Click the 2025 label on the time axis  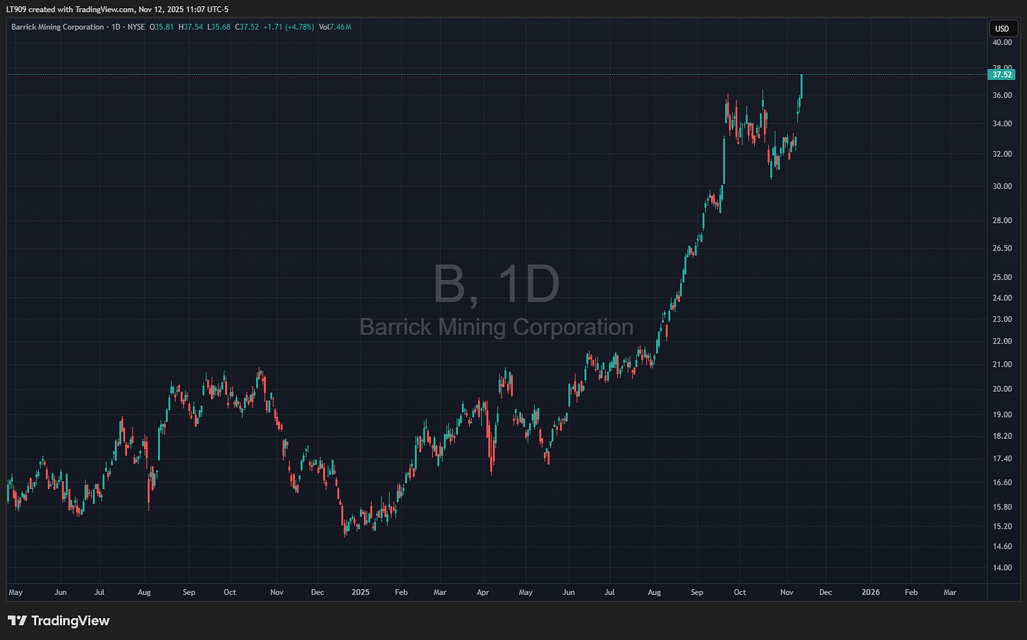[x=360, y=592]
